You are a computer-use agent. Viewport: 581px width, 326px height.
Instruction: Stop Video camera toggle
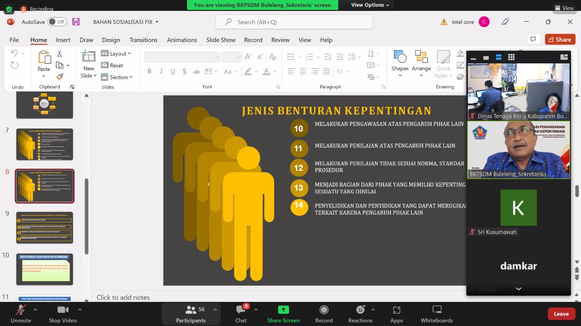63,310
